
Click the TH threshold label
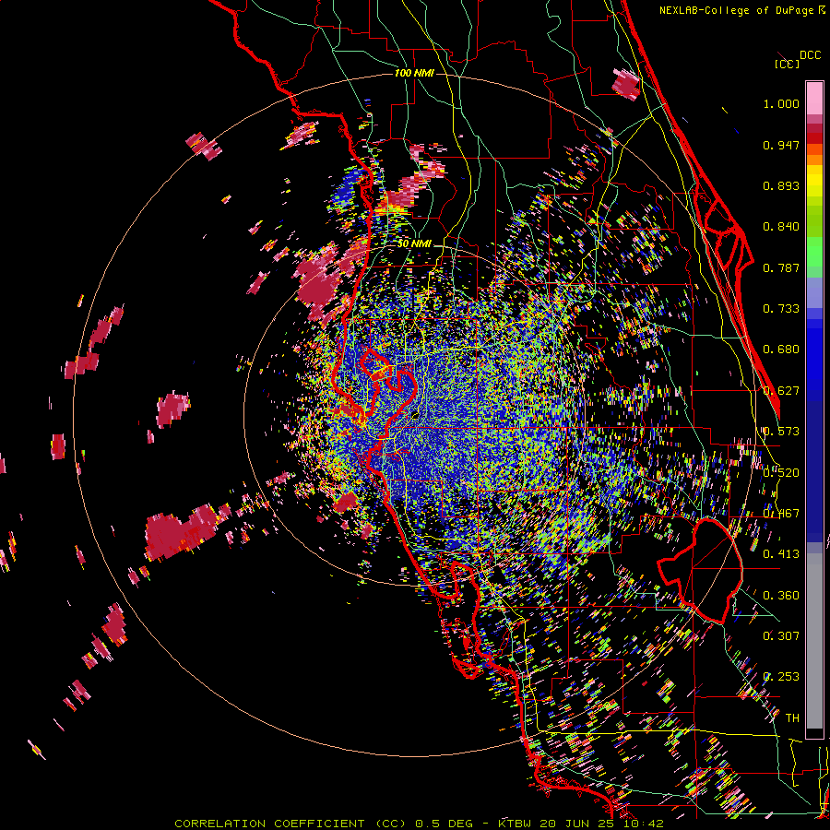(792, 718)
